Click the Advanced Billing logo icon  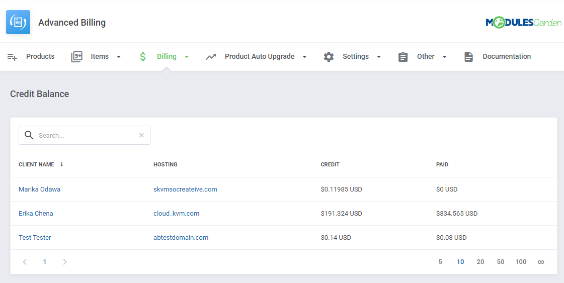[x=18, y=22]
